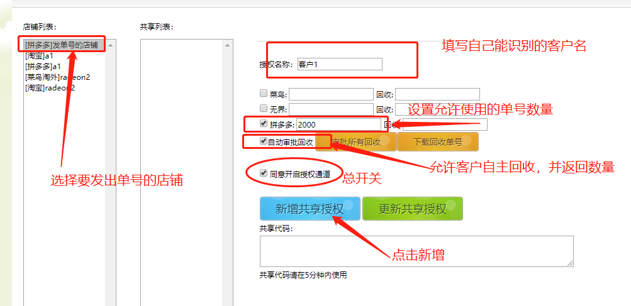Image resolution: width=631 pixels, height=306 pixels.
Task: Click the 授权名称 text field
Action: (339, 64)
